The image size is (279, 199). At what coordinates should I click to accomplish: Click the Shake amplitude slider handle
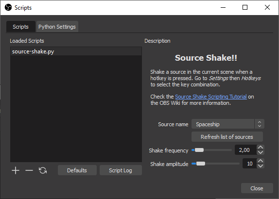point(201,164)
